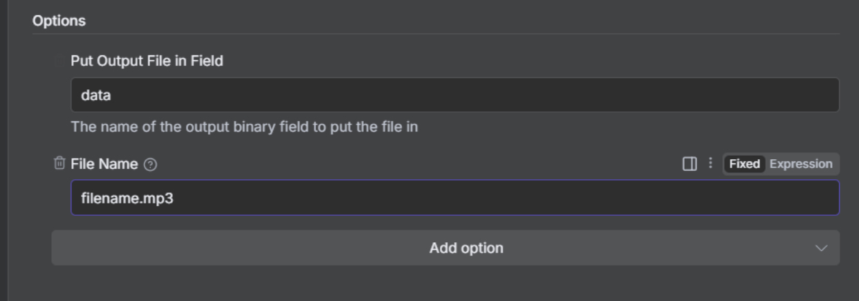Switch File Name to Fixed mode
The width and height of the screenshot is (859, 301).
[744, 164]
